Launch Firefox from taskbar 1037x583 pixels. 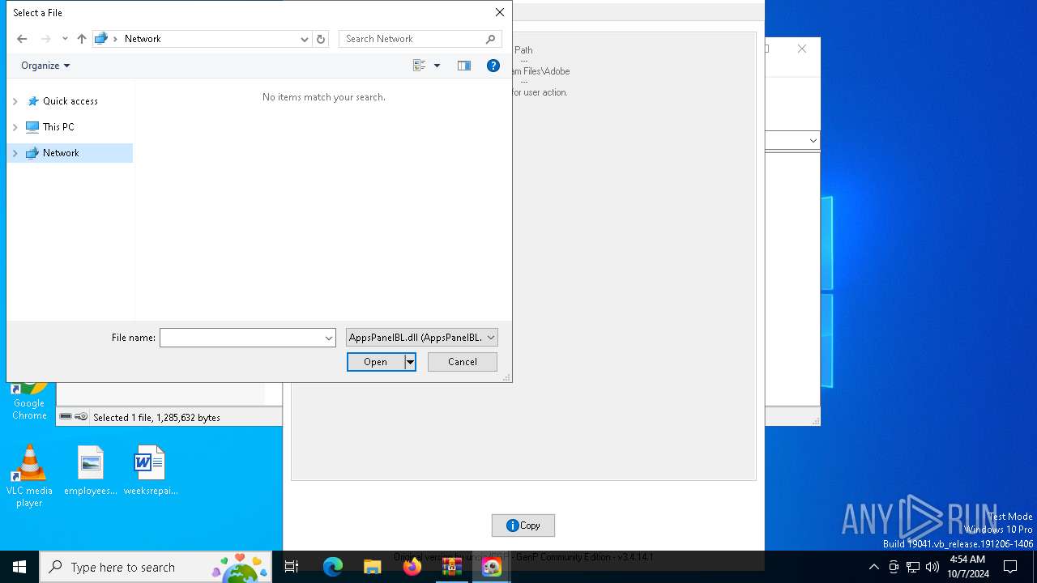412,567
